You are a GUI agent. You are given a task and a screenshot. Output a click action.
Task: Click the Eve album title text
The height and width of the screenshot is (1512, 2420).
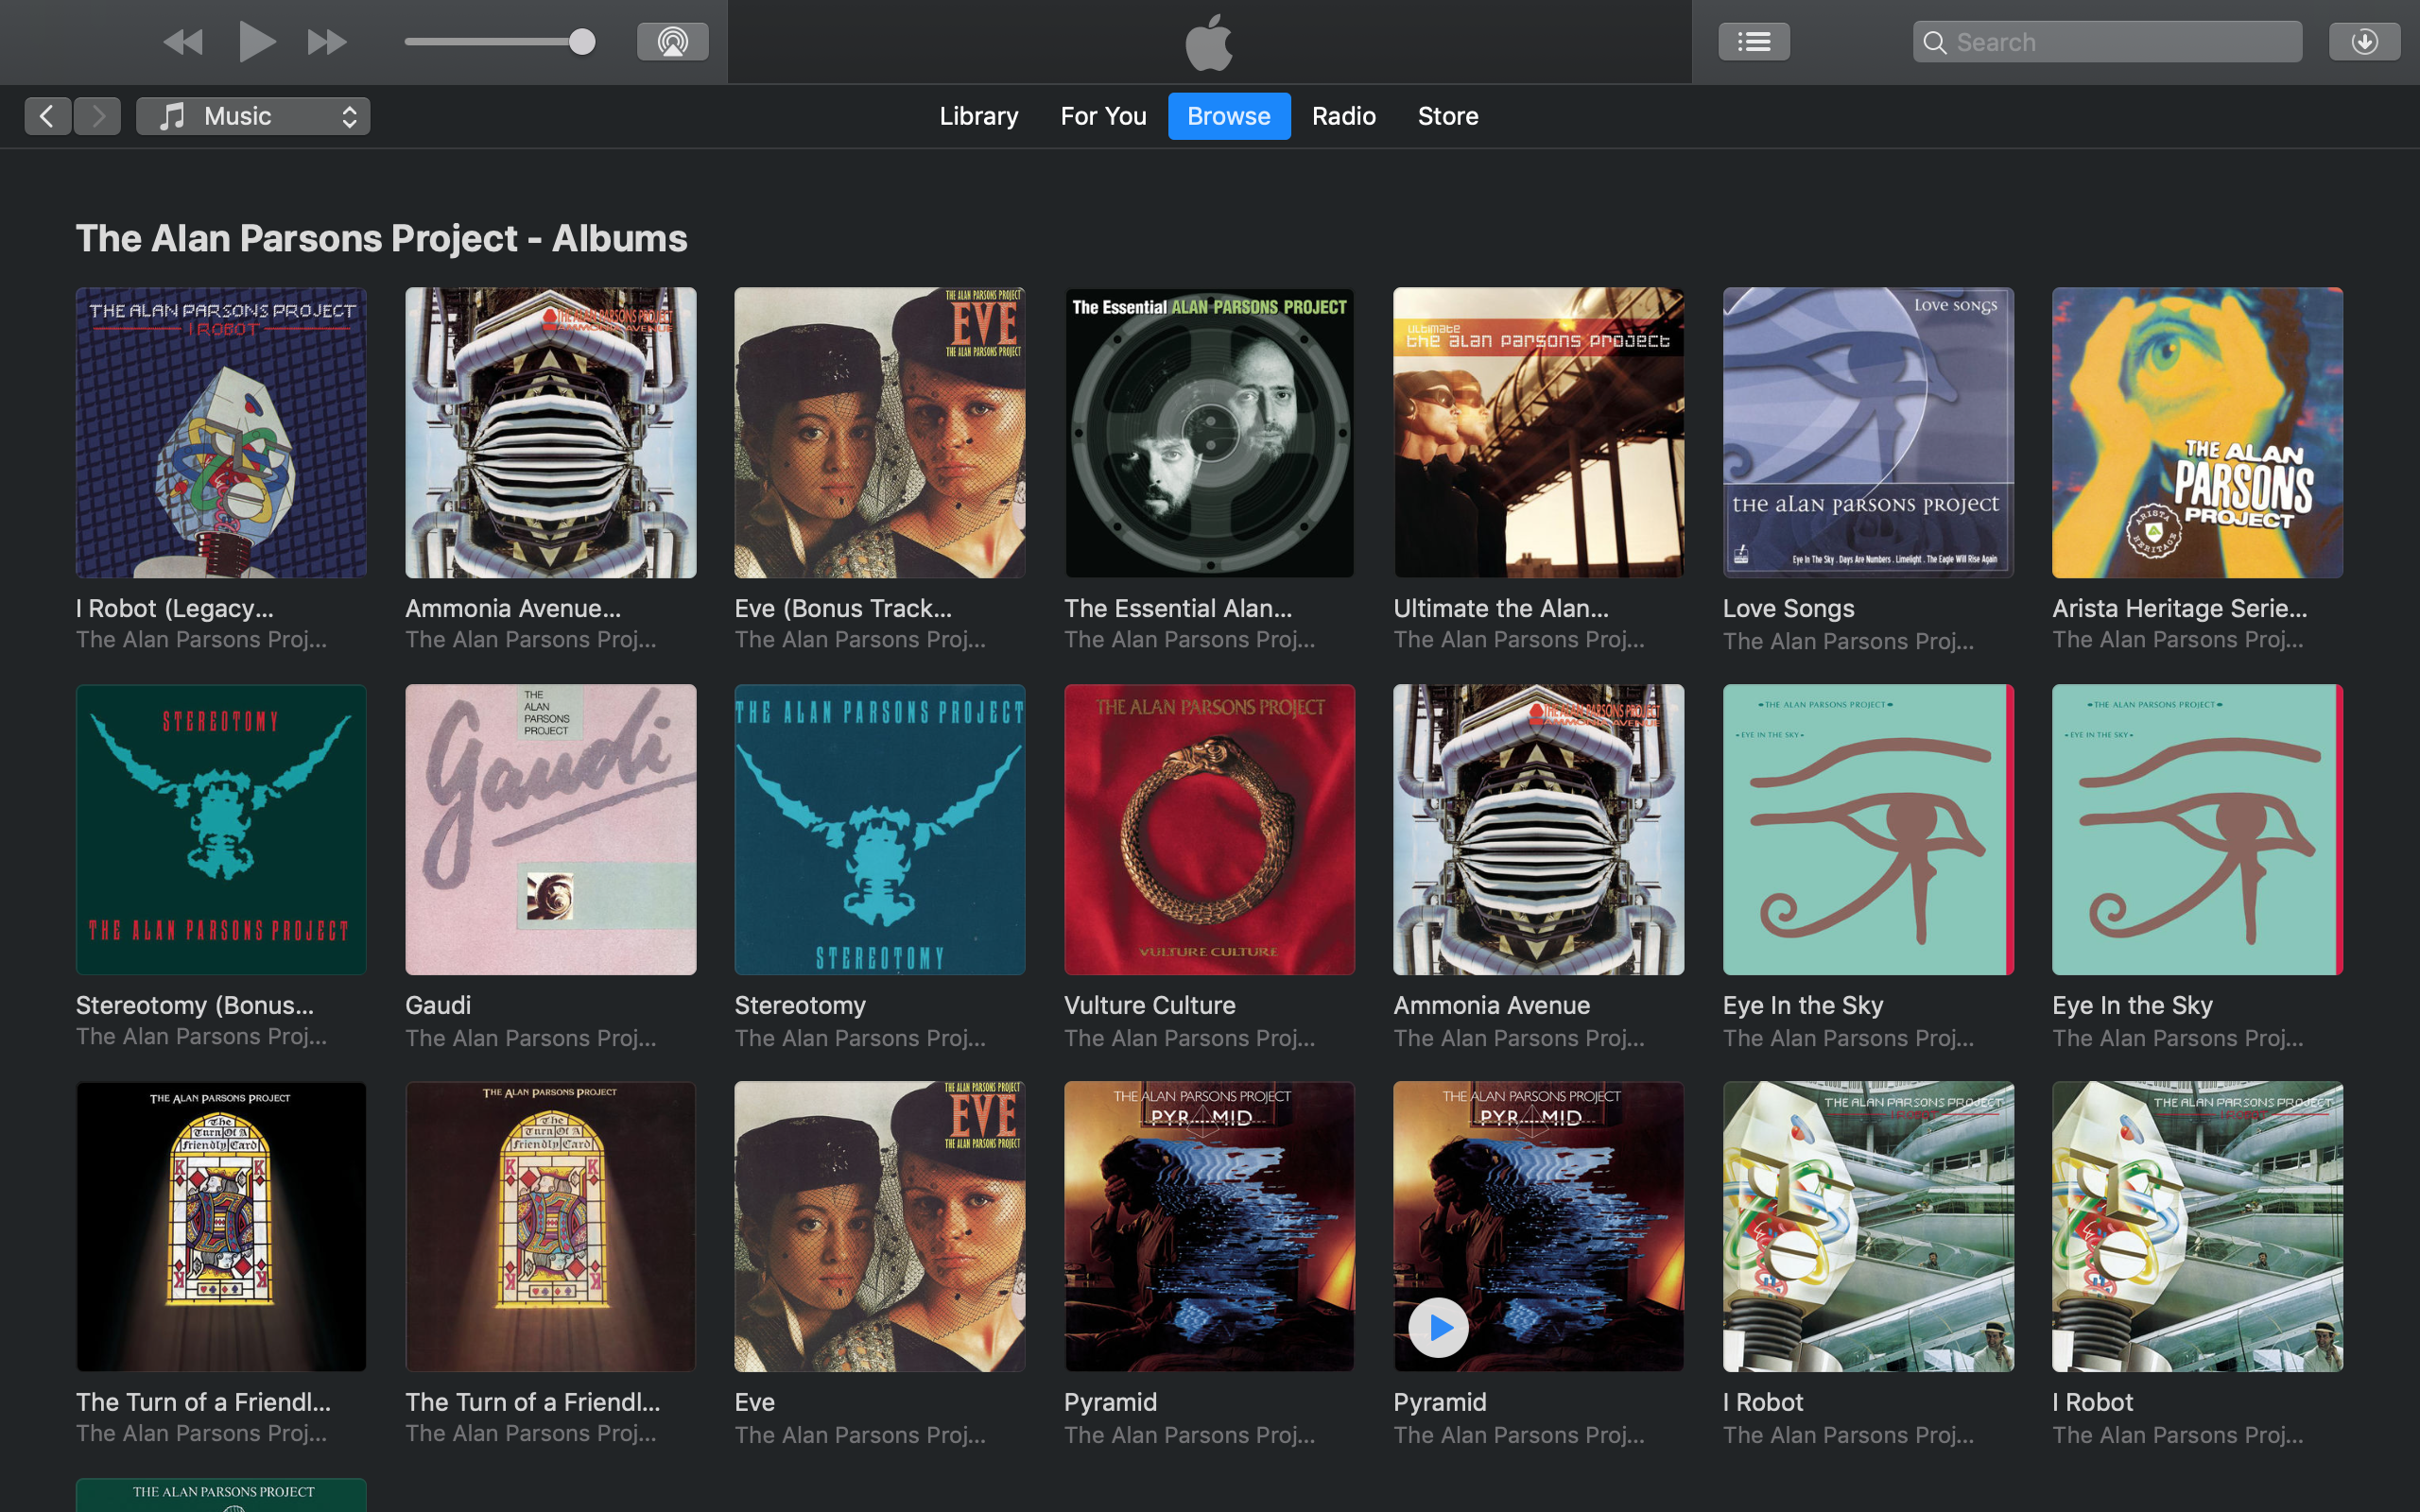pos(754,1402)
